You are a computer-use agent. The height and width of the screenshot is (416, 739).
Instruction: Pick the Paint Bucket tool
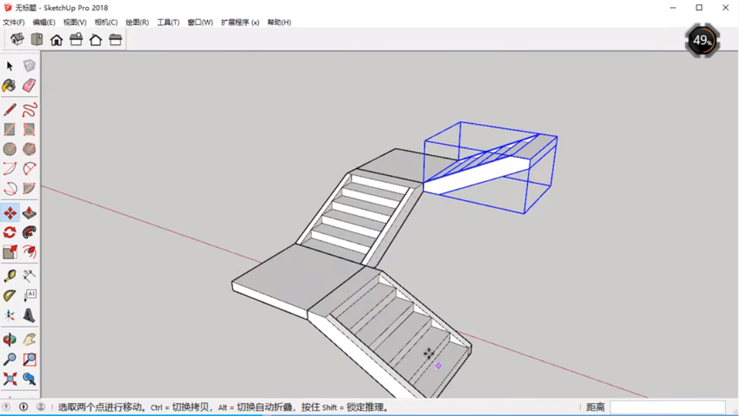tap(10, 86)
